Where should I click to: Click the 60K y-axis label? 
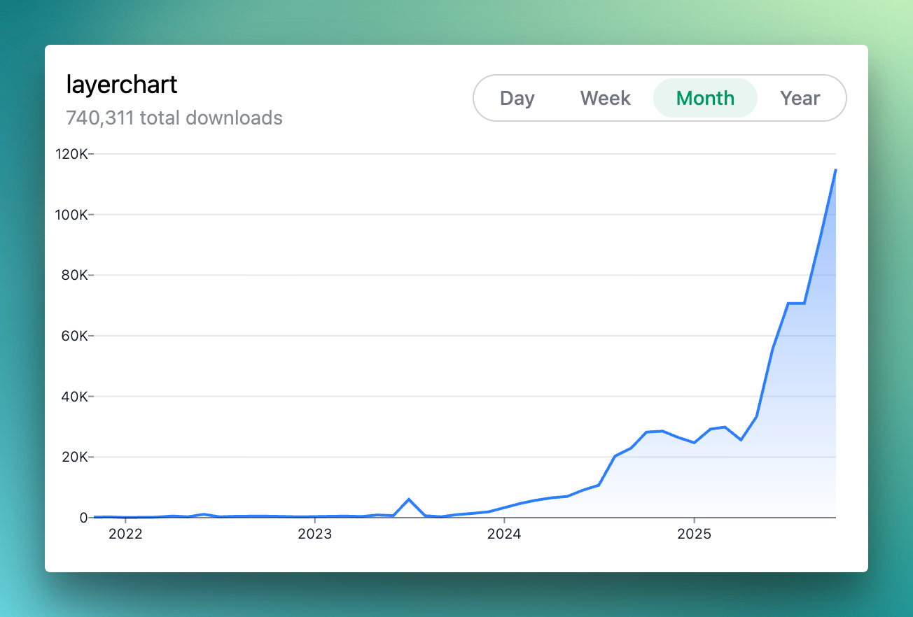pyautogui.click(x=74, y=336)
